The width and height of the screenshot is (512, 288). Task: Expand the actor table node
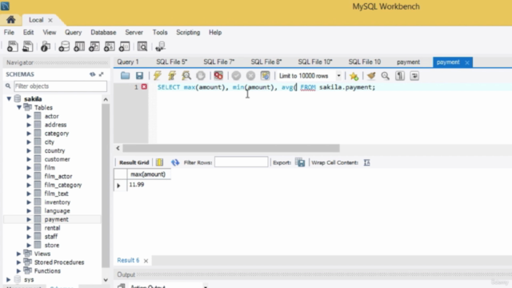(29, 116)
